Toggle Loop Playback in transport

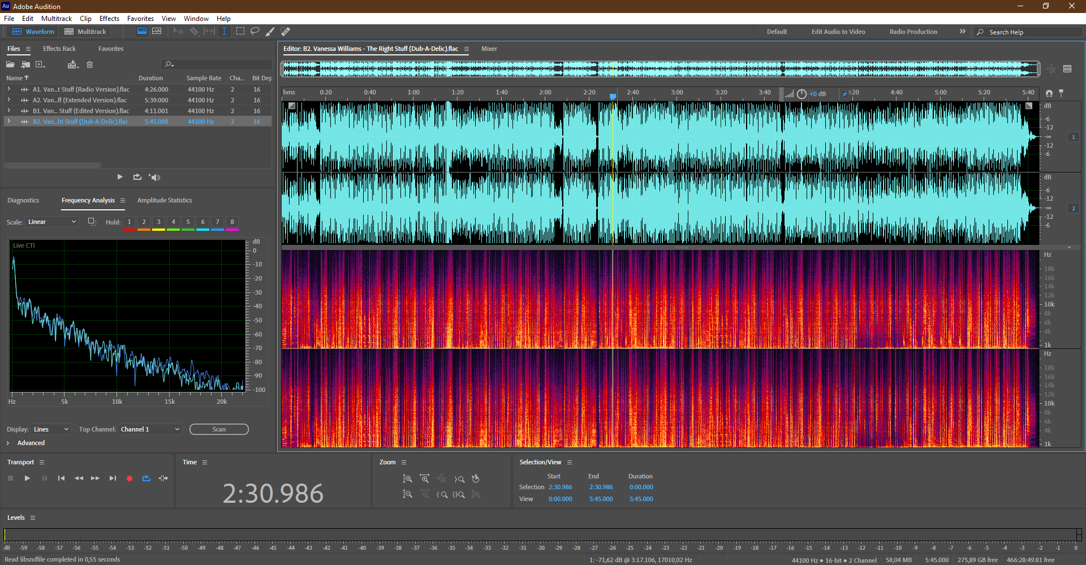coord(146,478)
